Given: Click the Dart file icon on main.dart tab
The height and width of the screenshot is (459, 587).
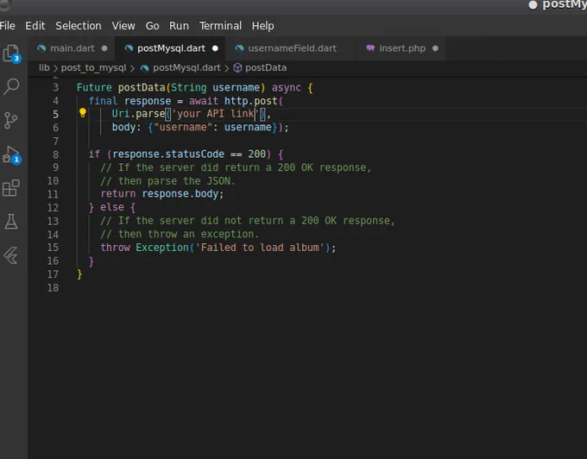Looking at the screenshot, I should (x=41, y=48).
